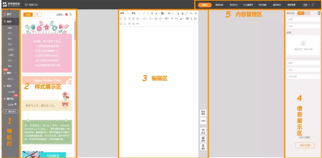Collapse the 图库 section in sidebar
The width and height of the screenshot is (322, 158).
click(16, 86)
